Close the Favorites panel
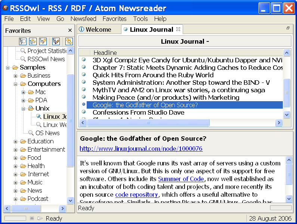The image size is (297, 224). 70,30
